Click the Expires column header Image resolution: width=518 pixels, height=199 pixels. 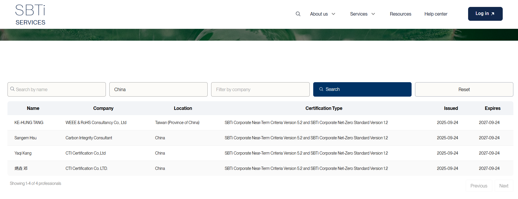pyautogui.click(x=492, y=108)
